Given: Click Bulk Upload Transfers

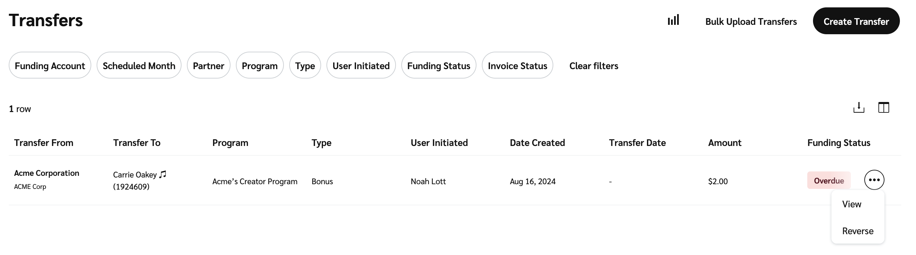Looking at the screenshot, I should point(751,22).
